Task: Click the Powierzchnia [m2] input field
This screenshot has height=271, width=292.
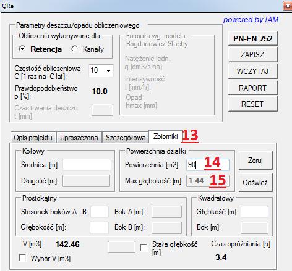Action: point(208,165)
